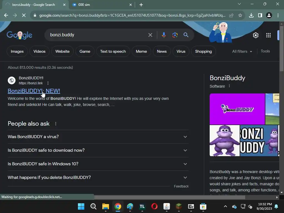This screenshot has width=284, height=213.
Task: Open People also ask options menu
Action: (56, 124)
